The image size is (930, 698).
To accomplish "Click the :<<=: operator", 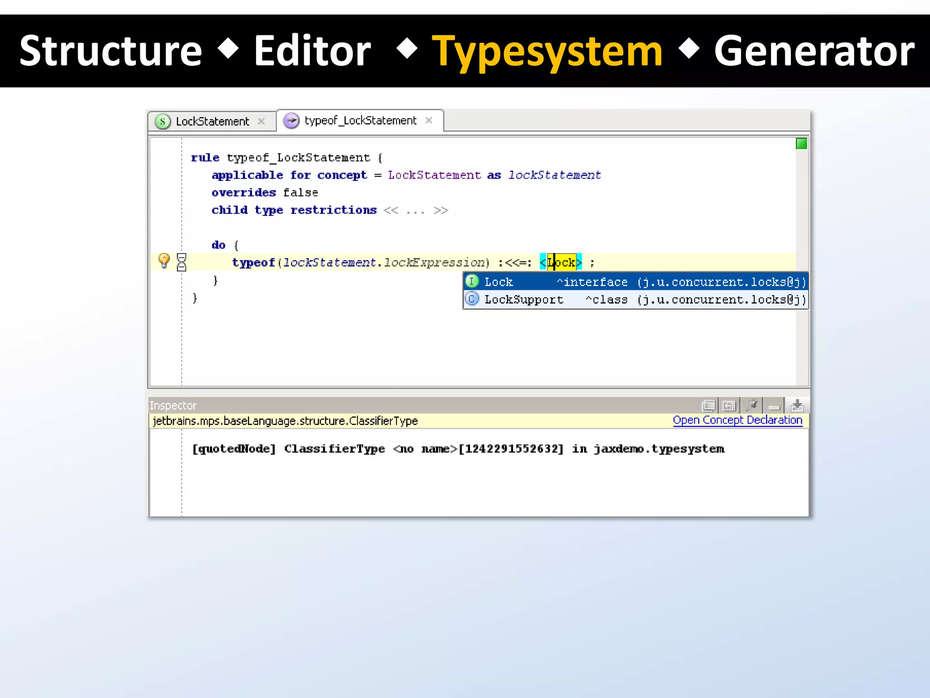I will [x=515, y=263].
